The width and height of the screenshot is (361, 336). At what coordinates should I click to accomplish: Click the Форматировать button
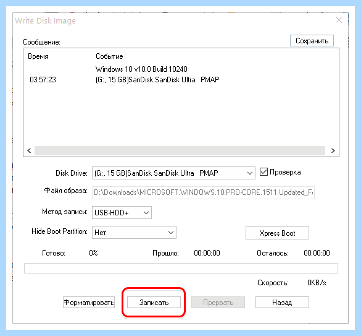(x=89, y=303)
